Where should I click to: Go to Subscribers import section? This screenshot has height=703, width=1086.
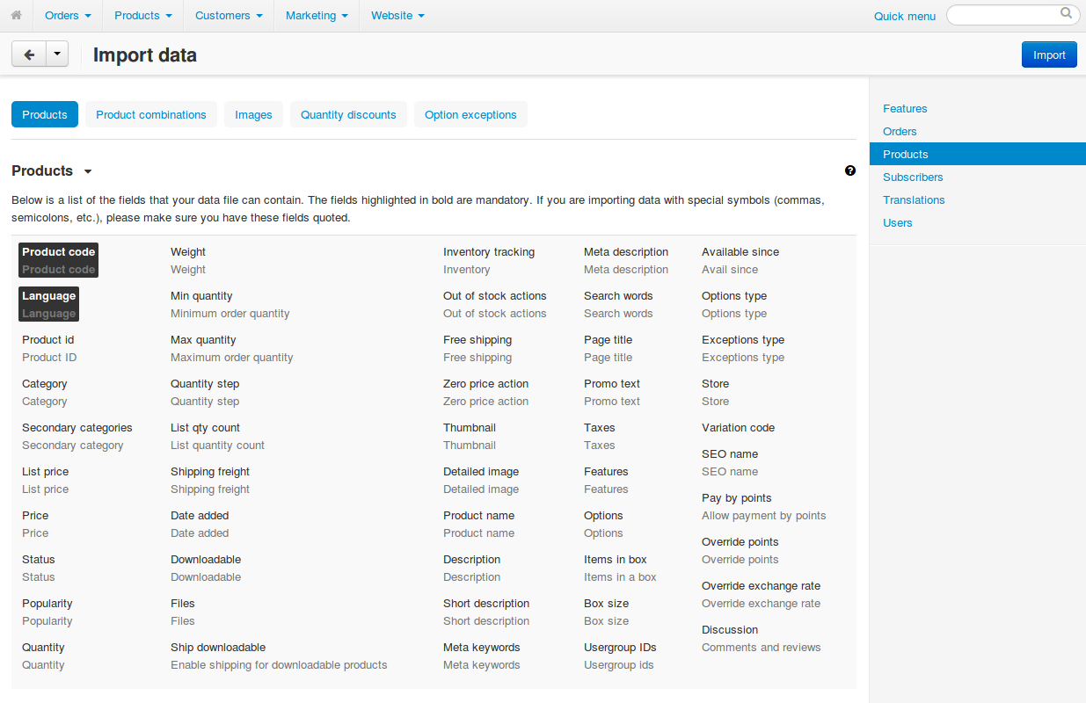coord(913,178)
